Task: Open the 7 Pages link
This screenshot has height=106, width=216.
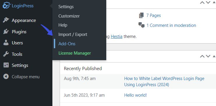Action: pyautogui.click(x=153, y=15)
